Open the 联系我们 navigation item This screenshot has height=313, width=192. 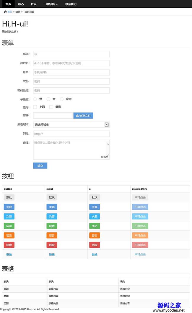pyautogui.click(x=71, y=4)
